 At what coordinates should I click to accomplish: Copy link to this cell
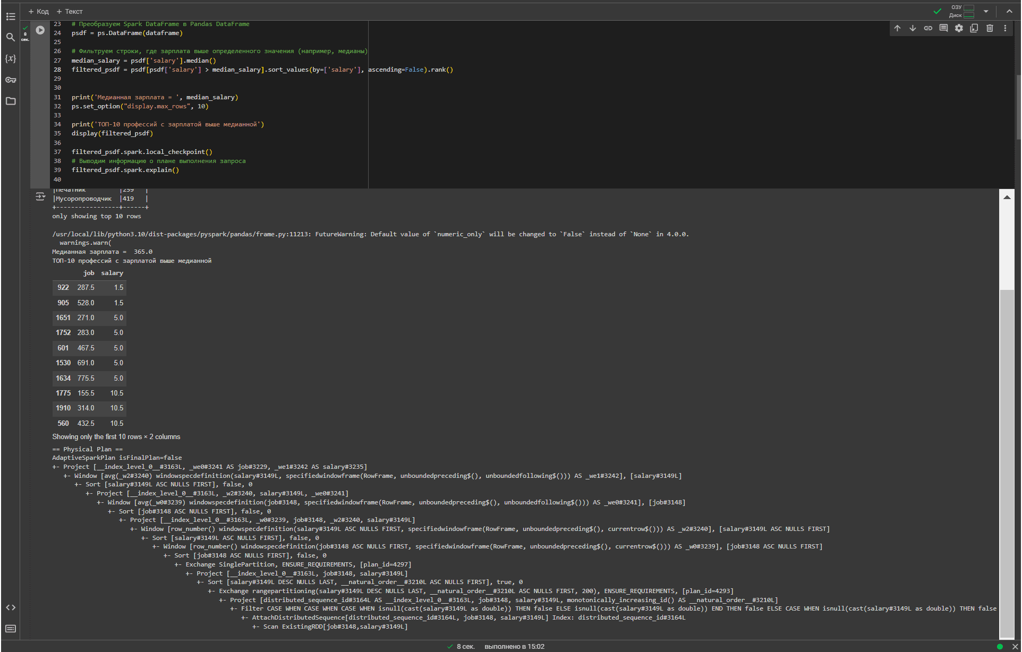coord(928,28)
